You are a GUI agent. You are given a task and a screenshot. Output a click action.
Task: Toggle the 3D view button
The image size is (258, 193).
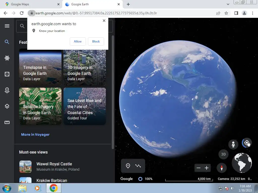[223, 154]
